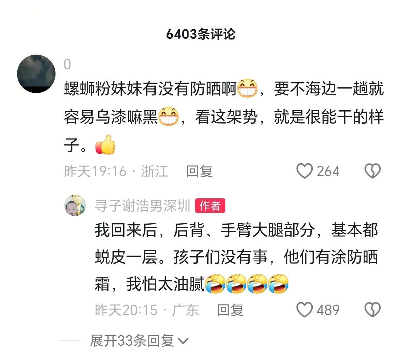Open the dark avatar of user 0
This screenshot has width=402, height=349.
coord(36,74)
